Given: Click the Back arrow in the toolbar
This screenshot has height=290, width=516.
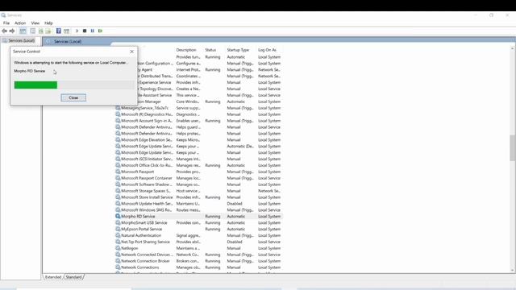Looking at the screenshot, I should (4, 31).
